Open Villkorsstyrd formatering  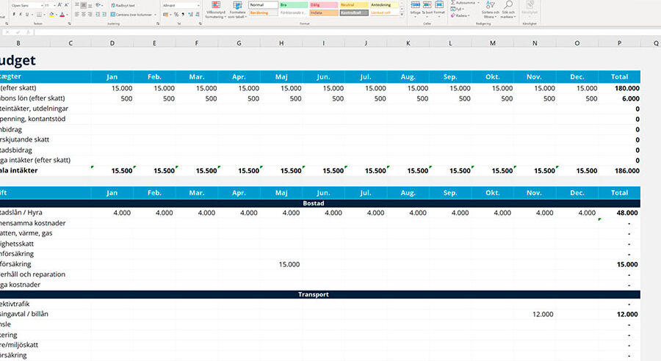coord(216,10)
